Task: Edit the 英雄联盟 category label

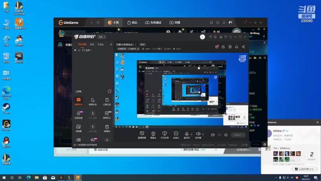Action: pos(128,49)
